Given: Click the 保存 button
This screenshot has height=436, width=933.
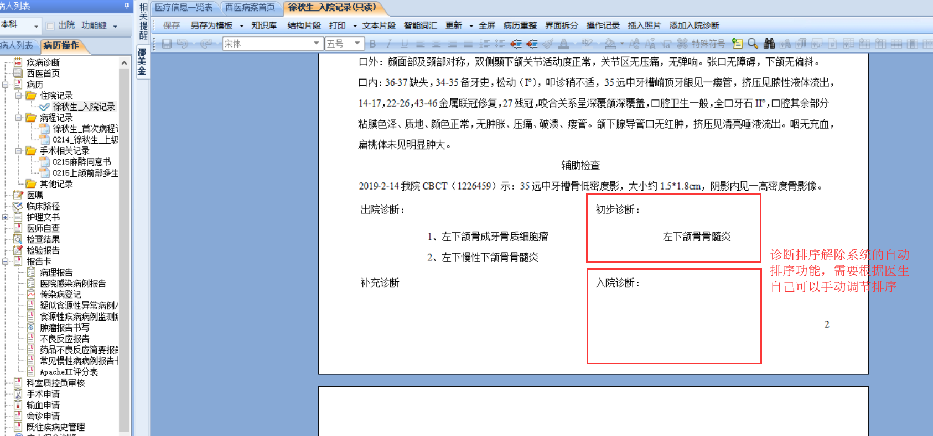Looking at the screenshot, I should pos(172,25).
